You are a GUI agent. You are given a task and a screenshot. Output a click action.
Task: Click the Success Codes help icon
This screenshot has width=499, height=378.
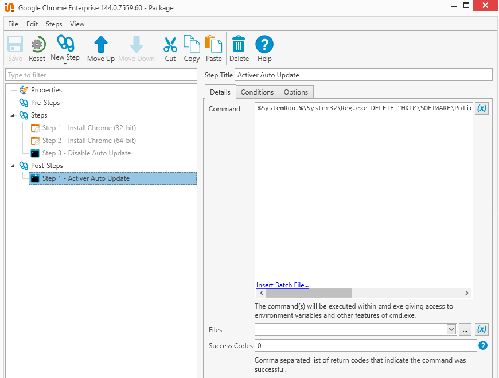click(x=483, y=345)
